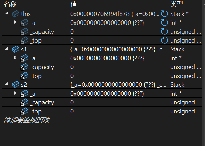Select the s2 summary value cell
Viewport: 205px width, 146px height.
[119, 85]
